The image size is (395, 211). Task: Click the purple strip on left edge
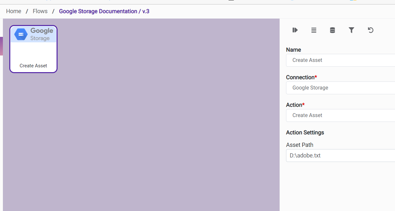(x=1, y=46)
